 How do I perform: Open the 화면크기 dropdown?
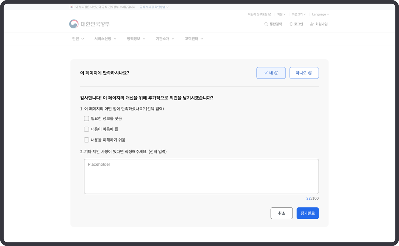[299, 14]
